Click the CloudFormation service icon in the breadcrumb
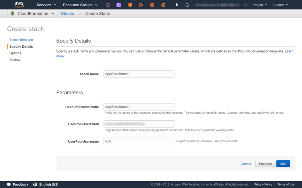Viewport: 302px width, 188px height. [x=13, y=13]
